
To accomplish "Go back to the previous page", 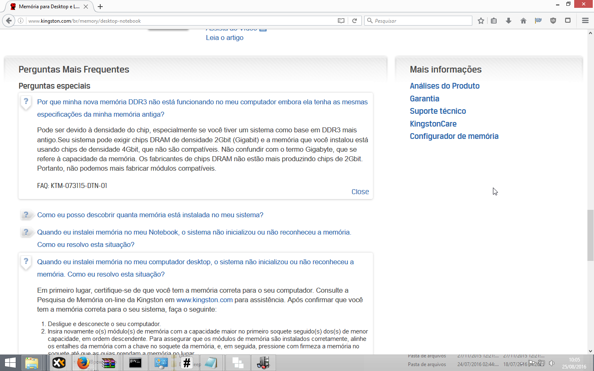I will tap(9, 21).
